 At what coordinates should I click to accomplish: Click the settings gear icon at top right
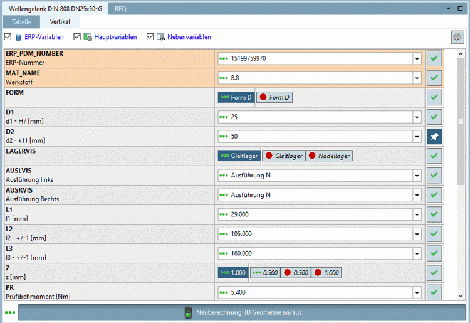[457, 37]
